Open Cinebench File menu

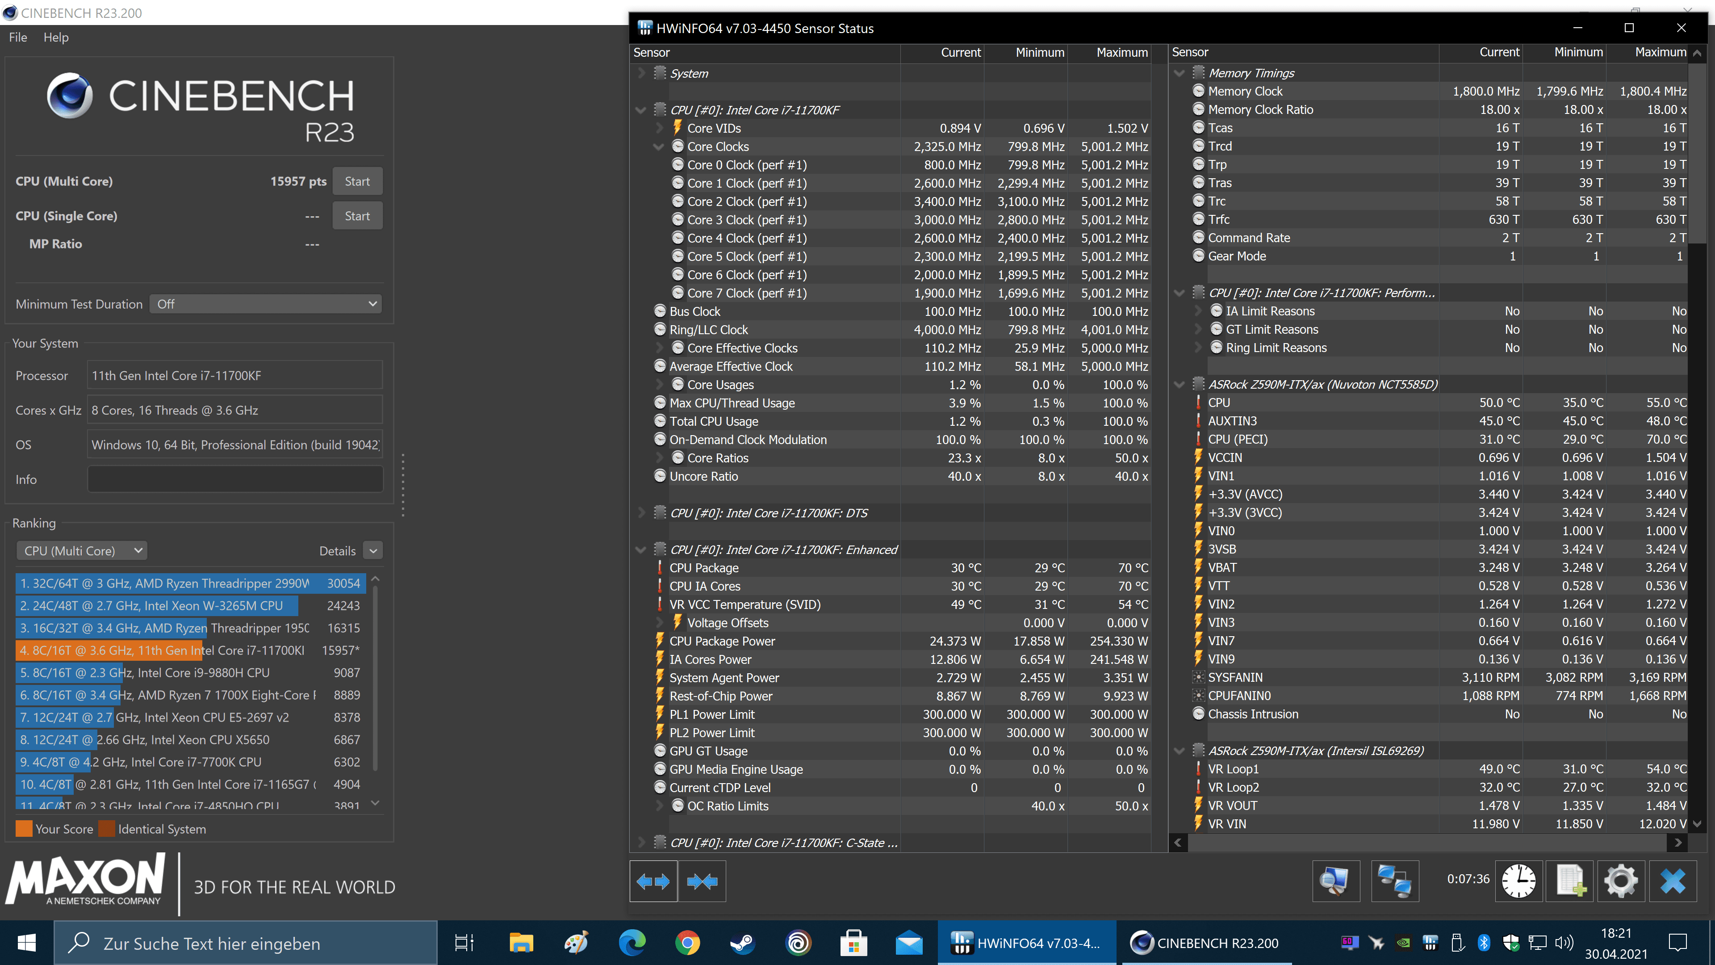coord(18,37)
